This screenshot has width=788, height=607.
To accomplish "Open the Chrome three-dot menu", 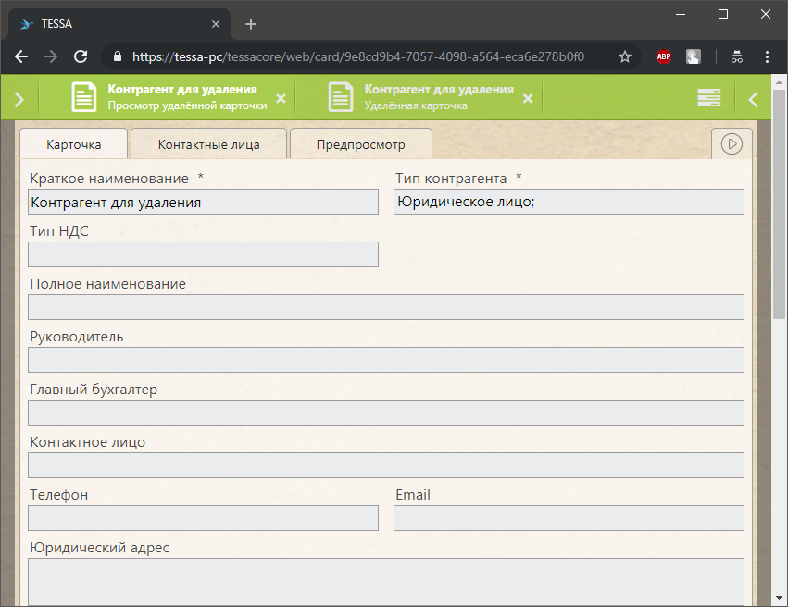I will [767, 56].
